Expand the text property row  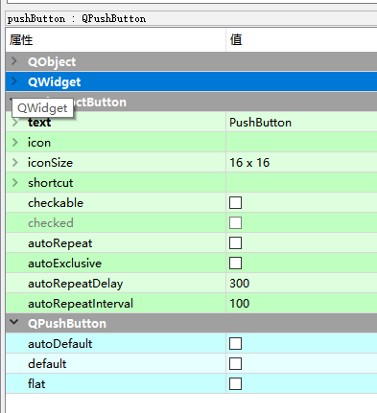point(14,122)
